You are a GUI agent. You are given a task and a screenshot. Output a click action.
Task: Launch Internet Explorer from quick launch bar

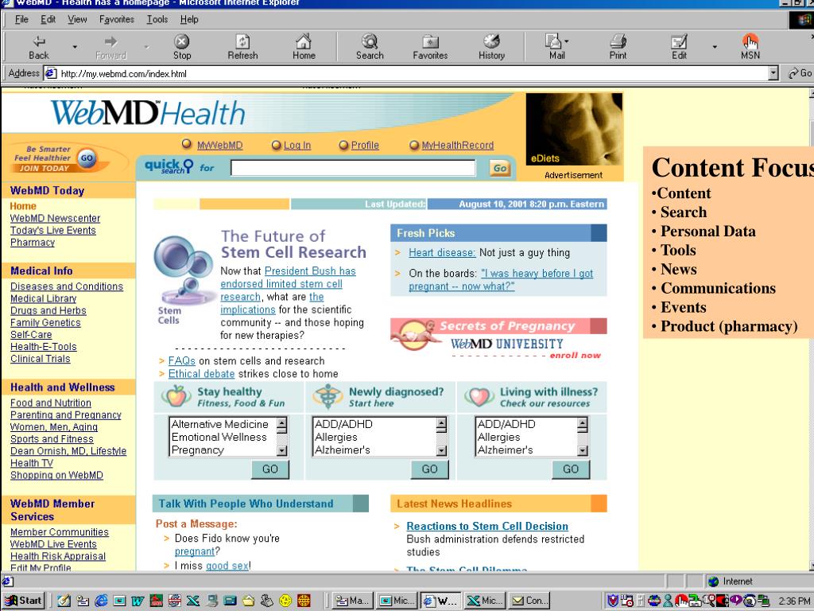(x=101, y=601)
